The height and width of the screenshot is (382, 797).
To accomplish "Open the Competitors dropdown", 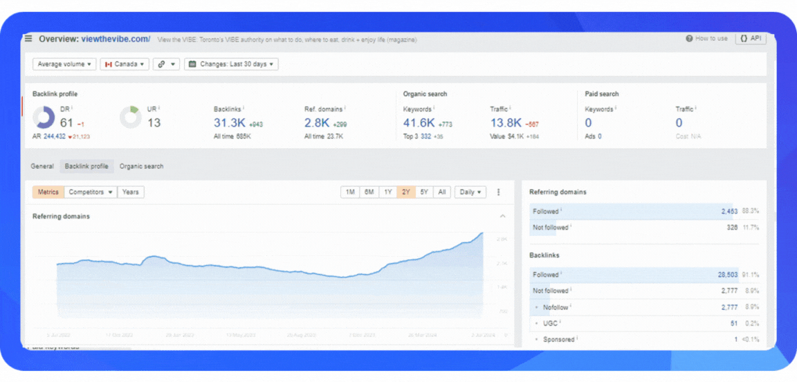I will click(x=91, y=192).
